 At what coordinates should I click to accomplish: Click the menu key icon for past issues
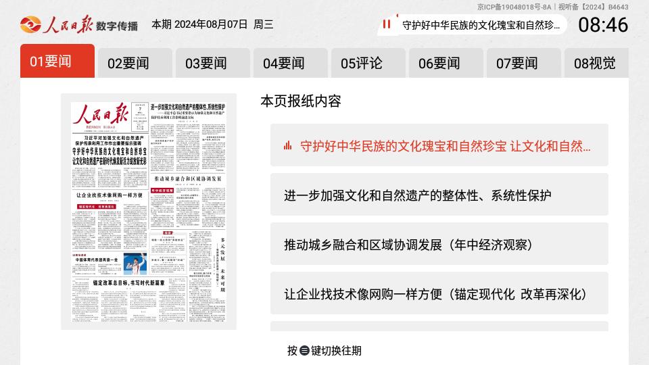(x=304, y=350)
